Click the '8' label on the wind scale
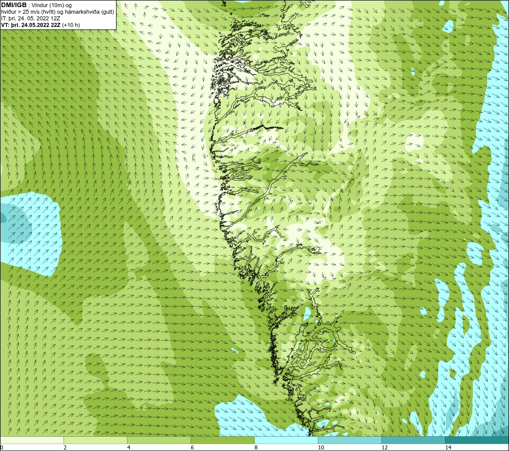 click(x=256, y=448)
